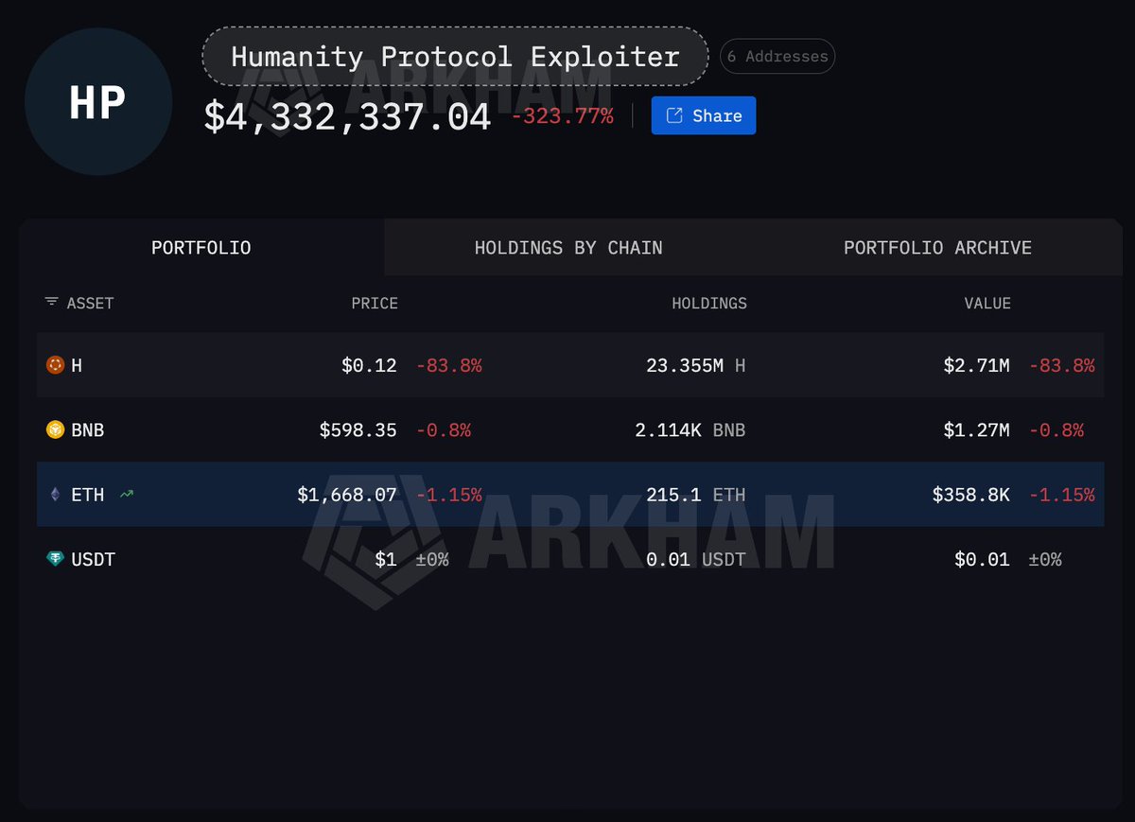Click the $598.35 price cell

(x=358, y=430)
